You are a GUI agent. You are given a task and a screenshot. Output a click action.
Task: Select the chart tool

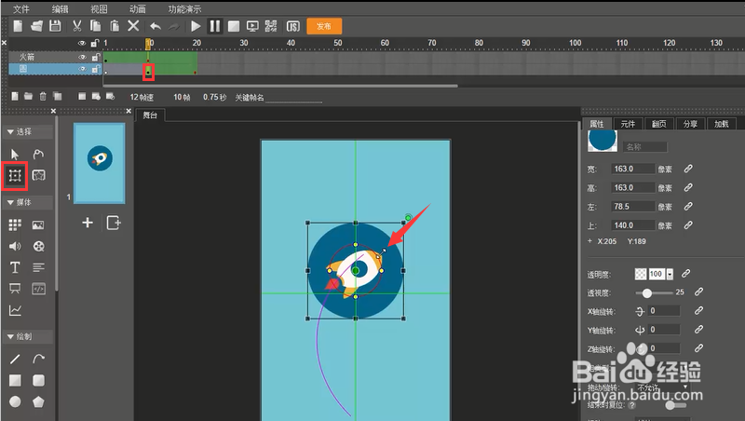coord(15,310)
